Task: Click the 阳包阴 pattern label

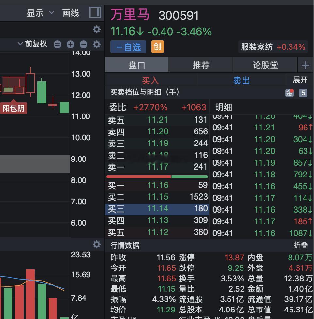Action: [x=13, y=108]
